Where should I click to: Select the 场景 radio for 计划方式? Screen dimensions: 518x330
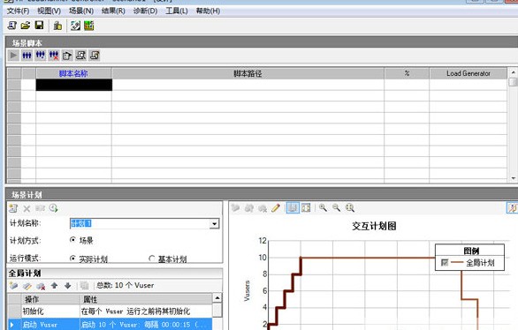click(73, 240)
